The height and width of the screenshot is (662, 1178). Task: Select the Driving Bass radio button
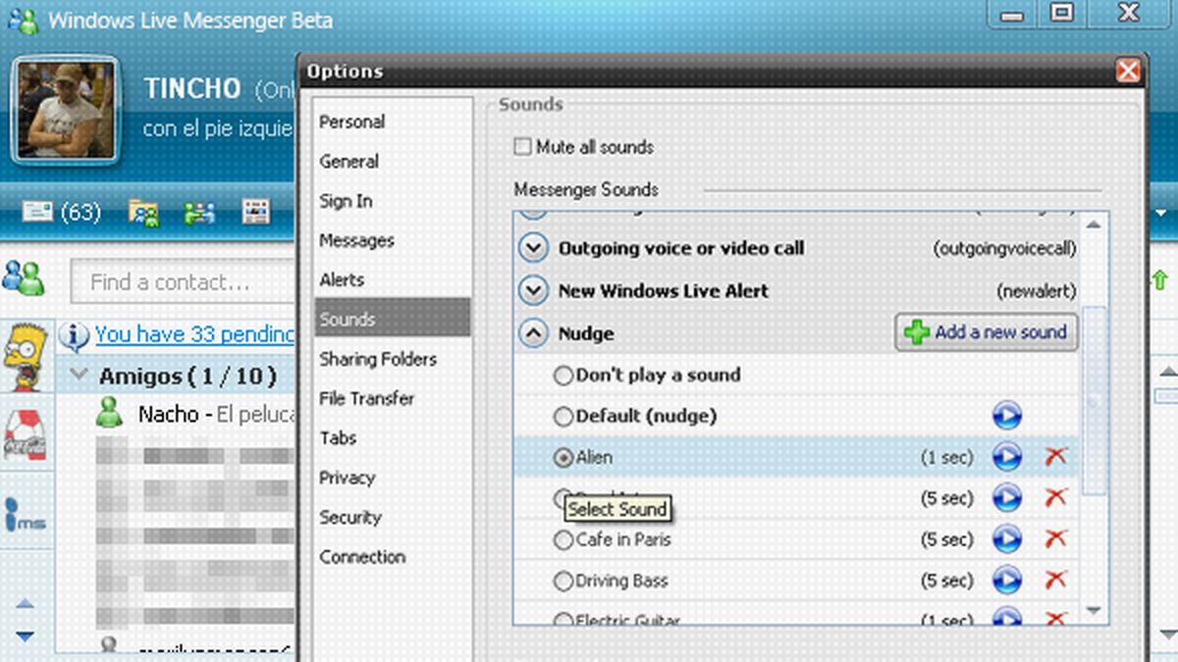pos(563,582)
